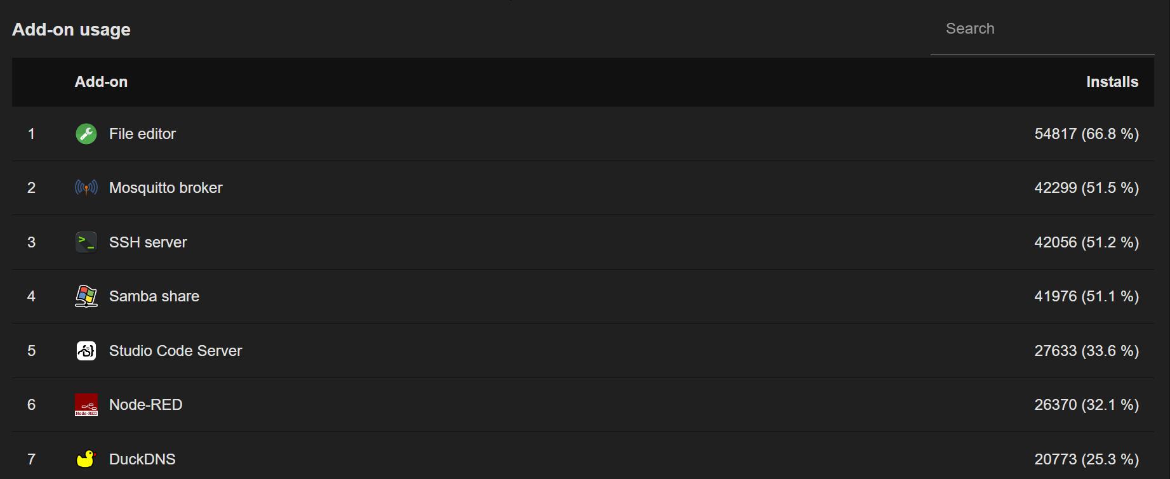Click the Samba share Windows flag icon
1170x479 pixels.
[x=86, y=296]
